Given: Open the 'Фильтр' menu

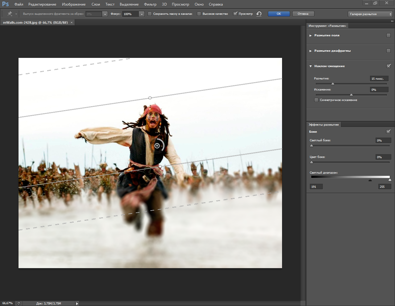Looking at the screenshot, I should [150, 4].
